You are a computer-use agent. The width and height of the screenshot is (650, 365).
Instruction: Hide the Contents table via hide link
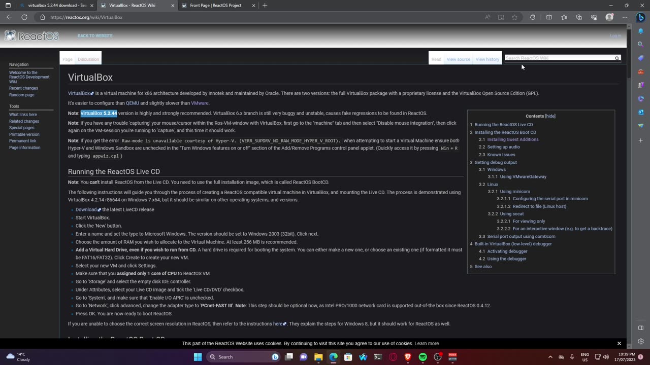[550, 116]
